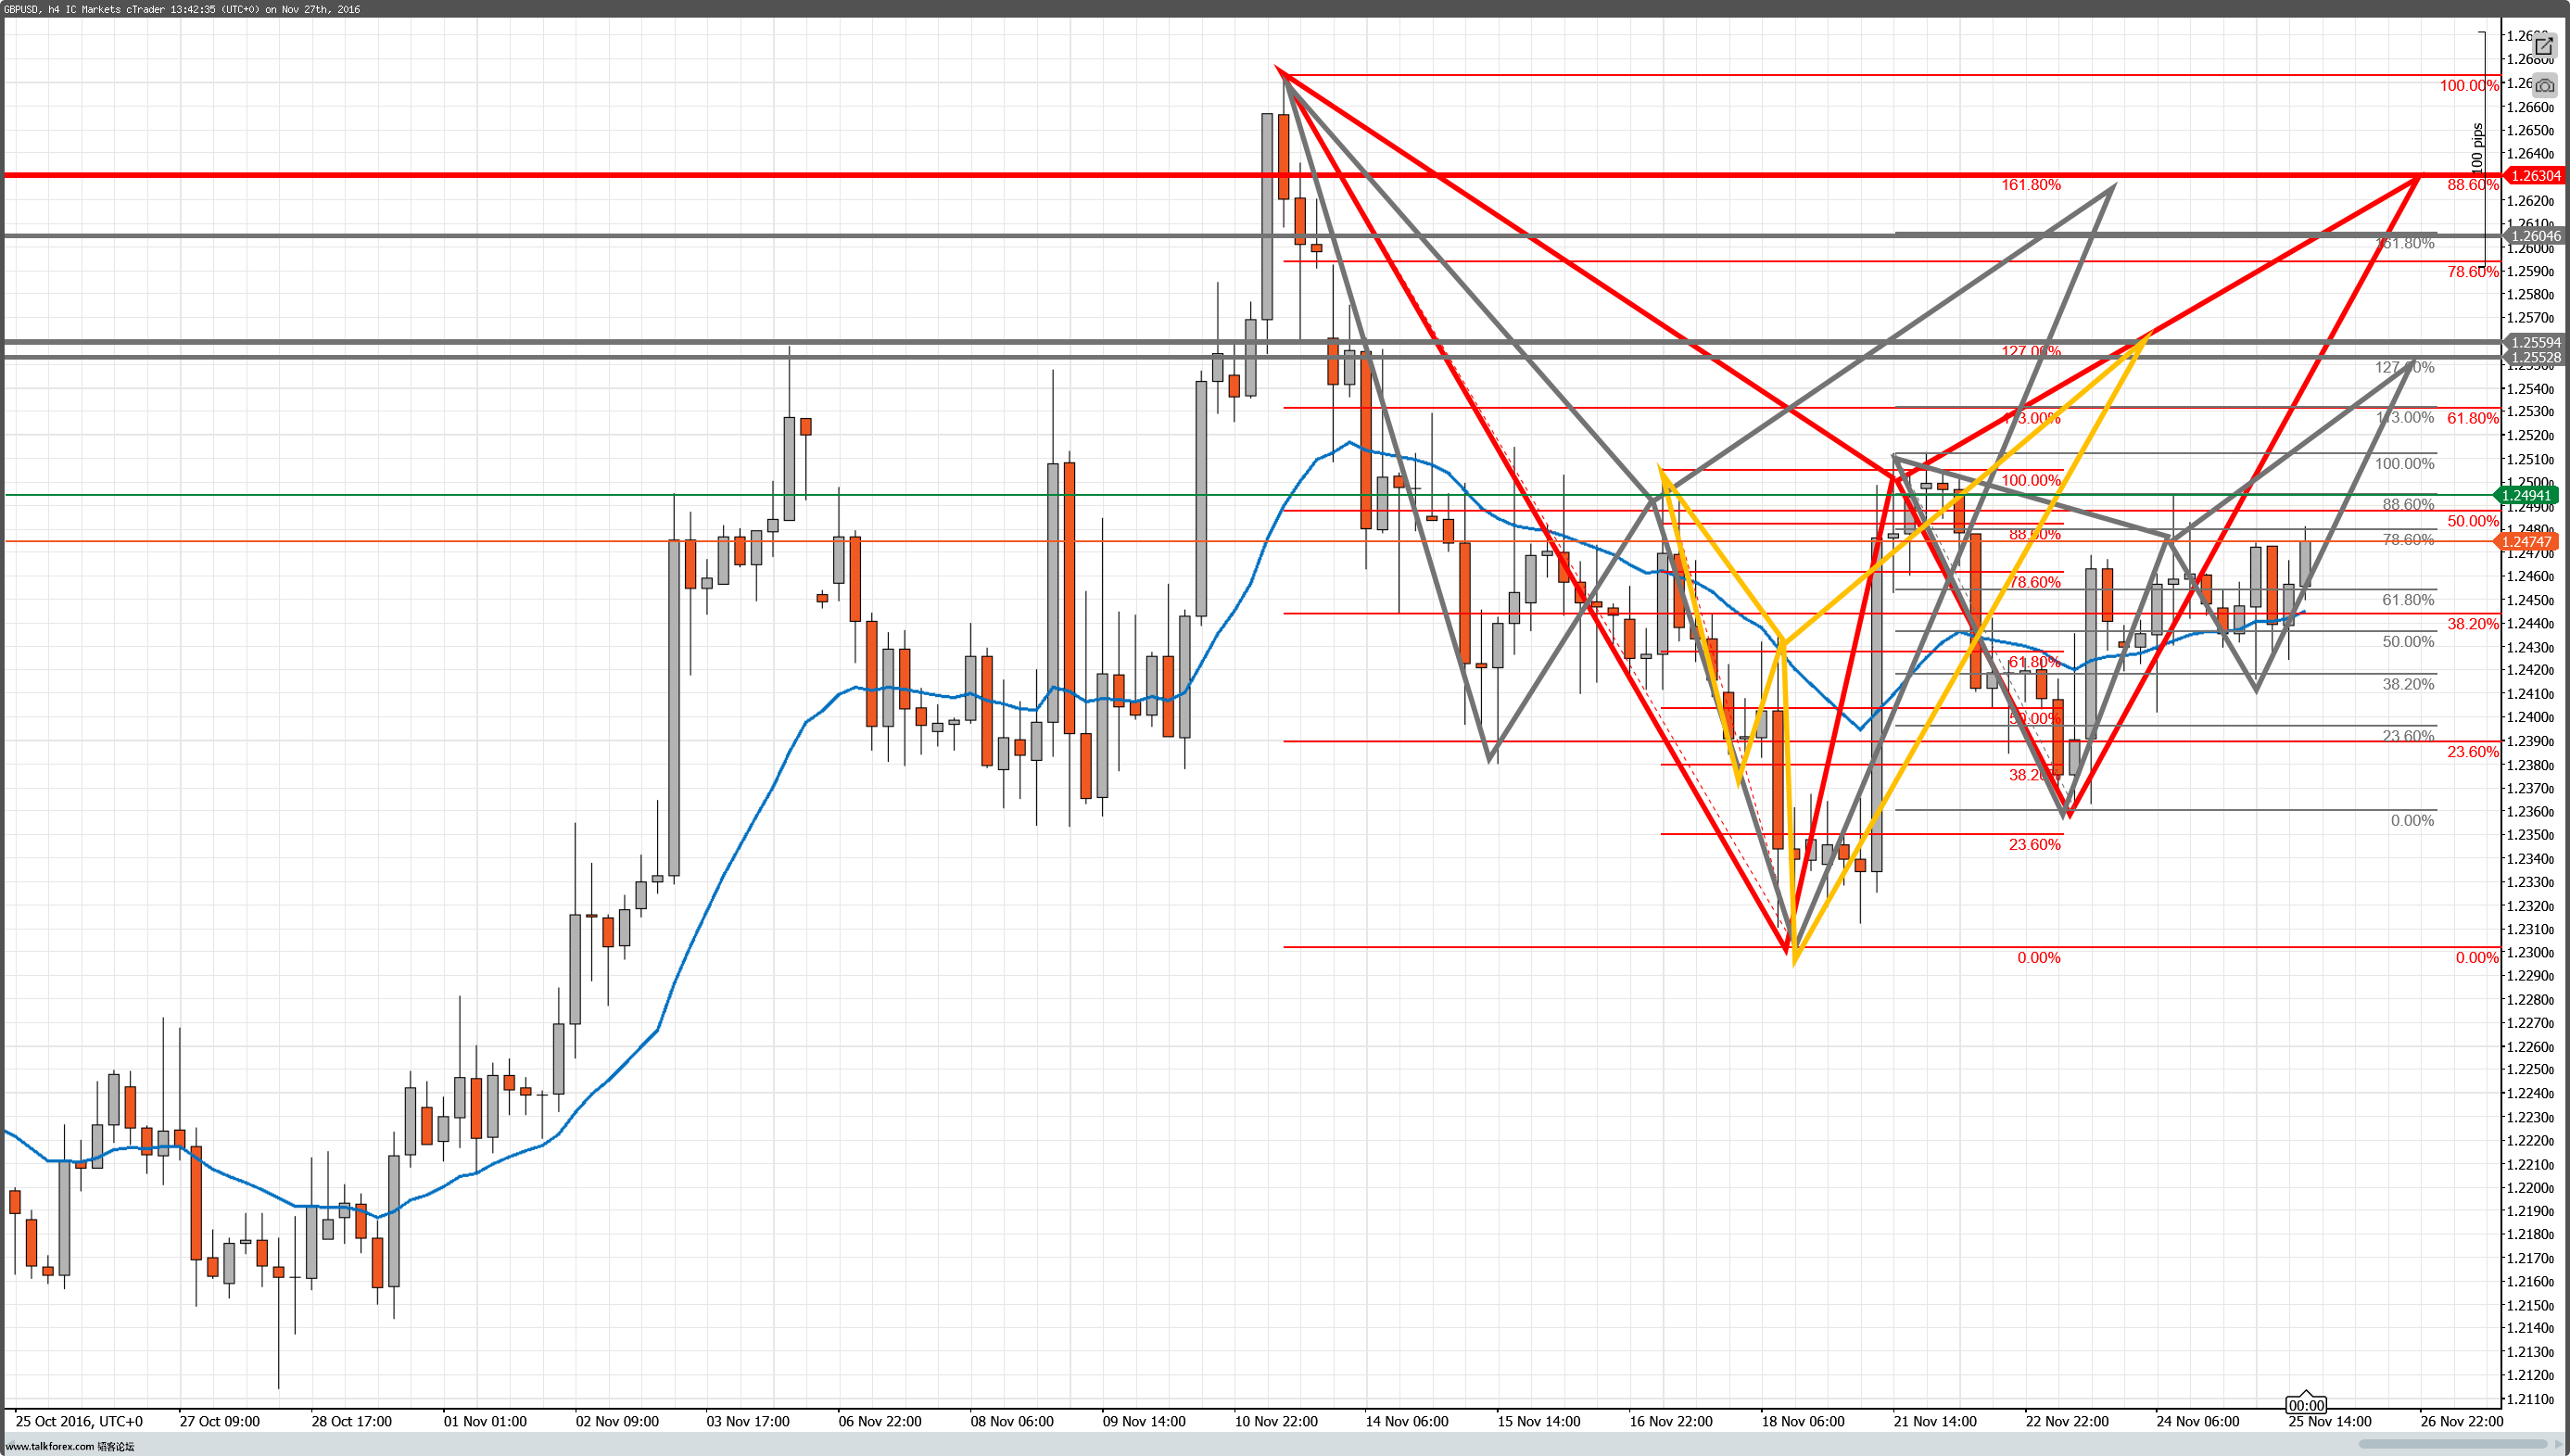Click the red '100.00%' label beside the price axis
Image resolution: width=2570 pixels, height=1456 pixels.
2469,86
